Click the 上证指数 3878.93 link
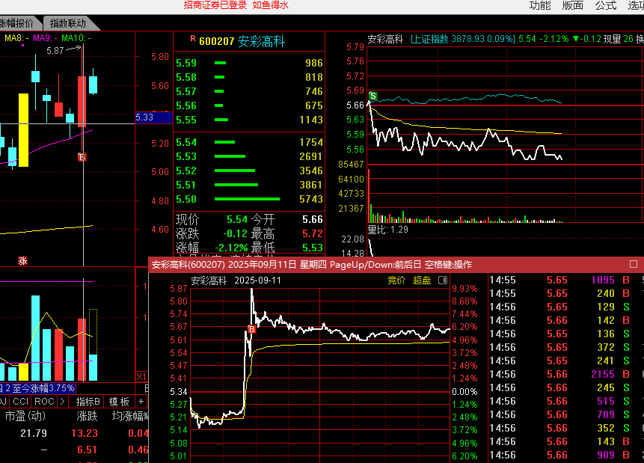Viewport: 644px width, 463px height. click(x=462, y=39)
